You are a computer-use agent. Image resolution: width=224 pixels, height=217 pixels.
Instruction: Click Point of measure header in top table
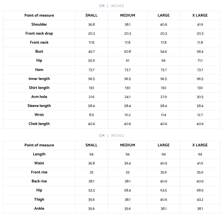click(x=39, y=15)
